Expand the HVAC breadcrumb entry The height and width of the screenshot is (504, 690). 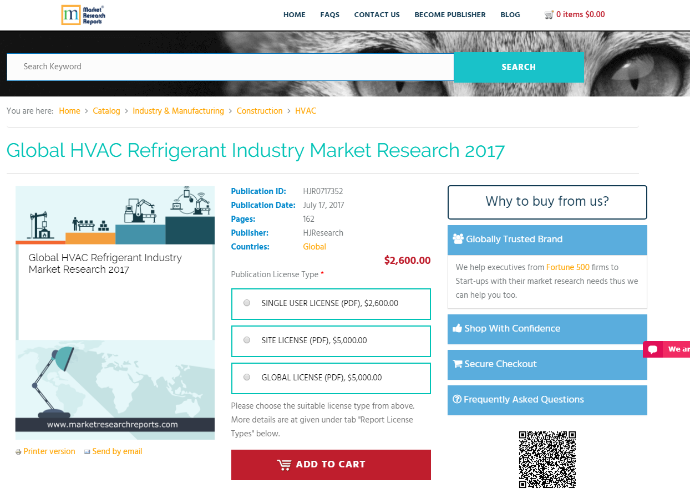pos(306,111)
